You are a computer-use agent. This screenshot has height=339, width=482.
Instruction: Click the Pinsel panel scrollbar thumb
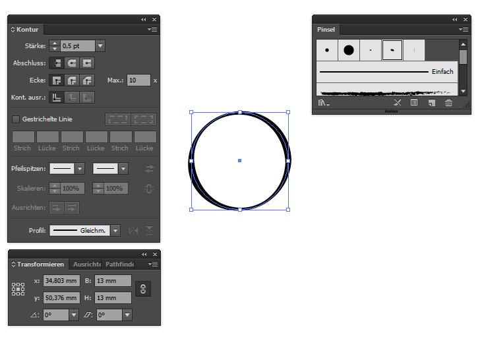coord(463,57)
